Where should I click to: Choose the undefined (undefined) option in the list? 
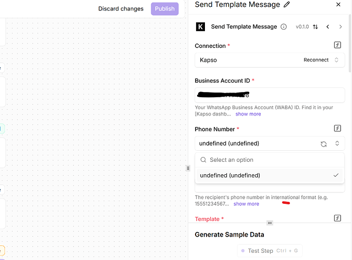(x=270, y=175)
